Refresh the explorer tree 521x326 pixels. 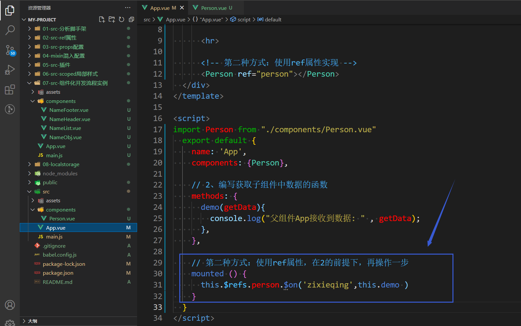pyautogui.click(x=122, y=19)
